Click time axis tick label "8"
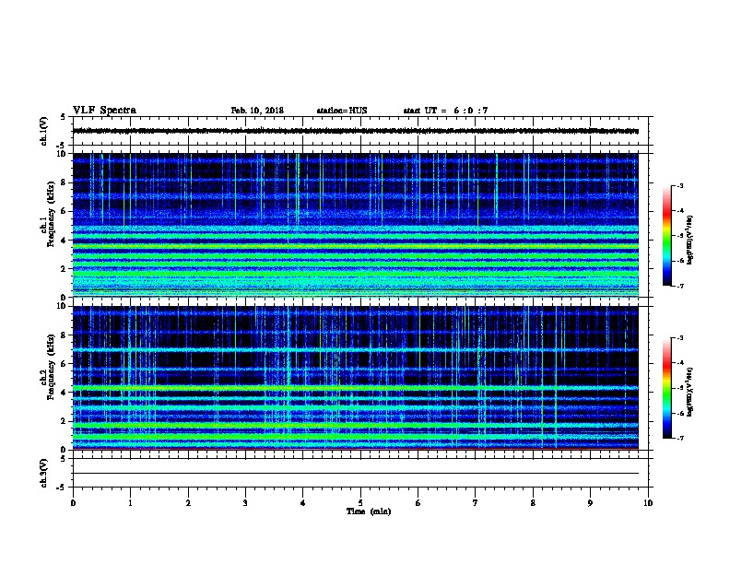This screenshot has width=730, height=564. pyautogui.click(x=533, y=503)
